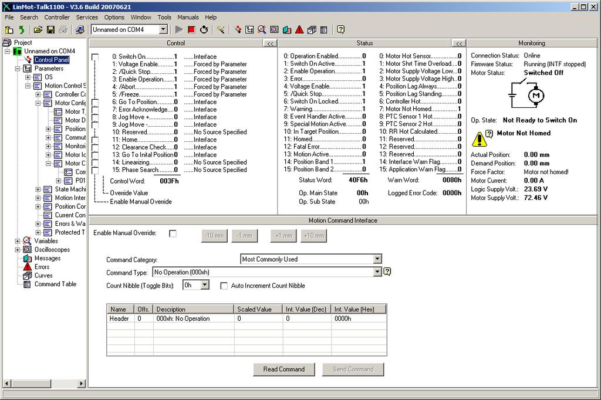Collapse the Parameters tree node
Image resolution: width=601 pixels, height=400 pixels.
point(17,69)
